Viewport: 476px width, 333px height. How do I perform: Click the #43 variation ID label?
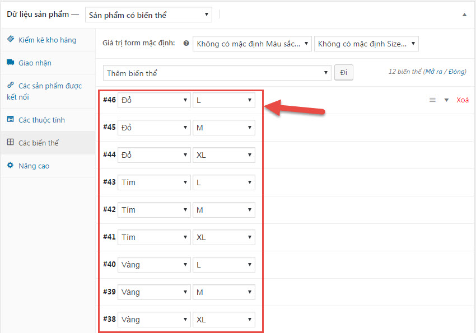[109, 182]
